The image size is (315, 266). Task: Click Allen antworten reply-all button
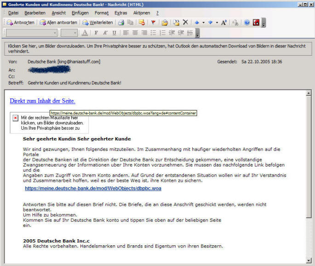(x=58, y=23)
